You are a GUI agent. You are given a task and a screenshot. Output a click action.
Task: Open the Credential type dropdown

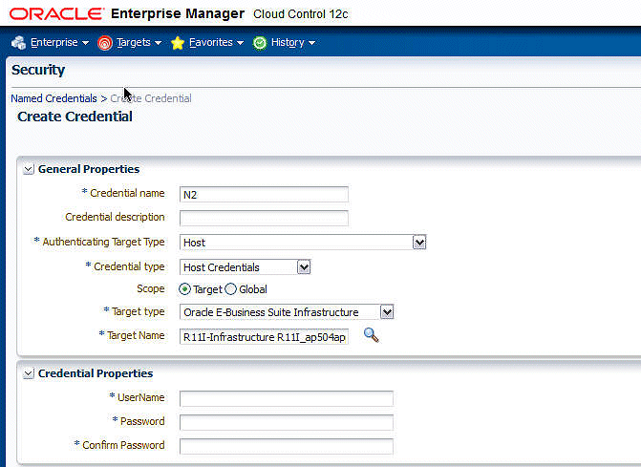pos(304,267)
